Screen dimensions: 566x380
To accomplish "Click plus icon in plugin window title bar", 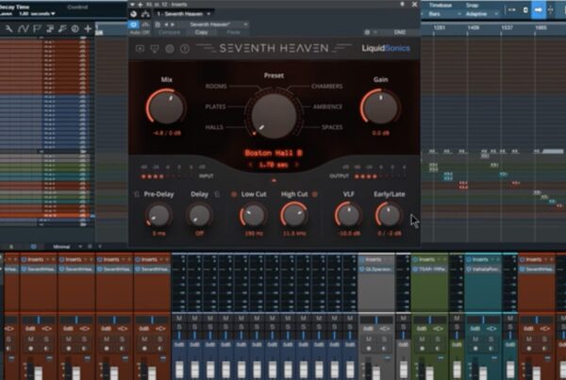I will (x=141, y=5).
